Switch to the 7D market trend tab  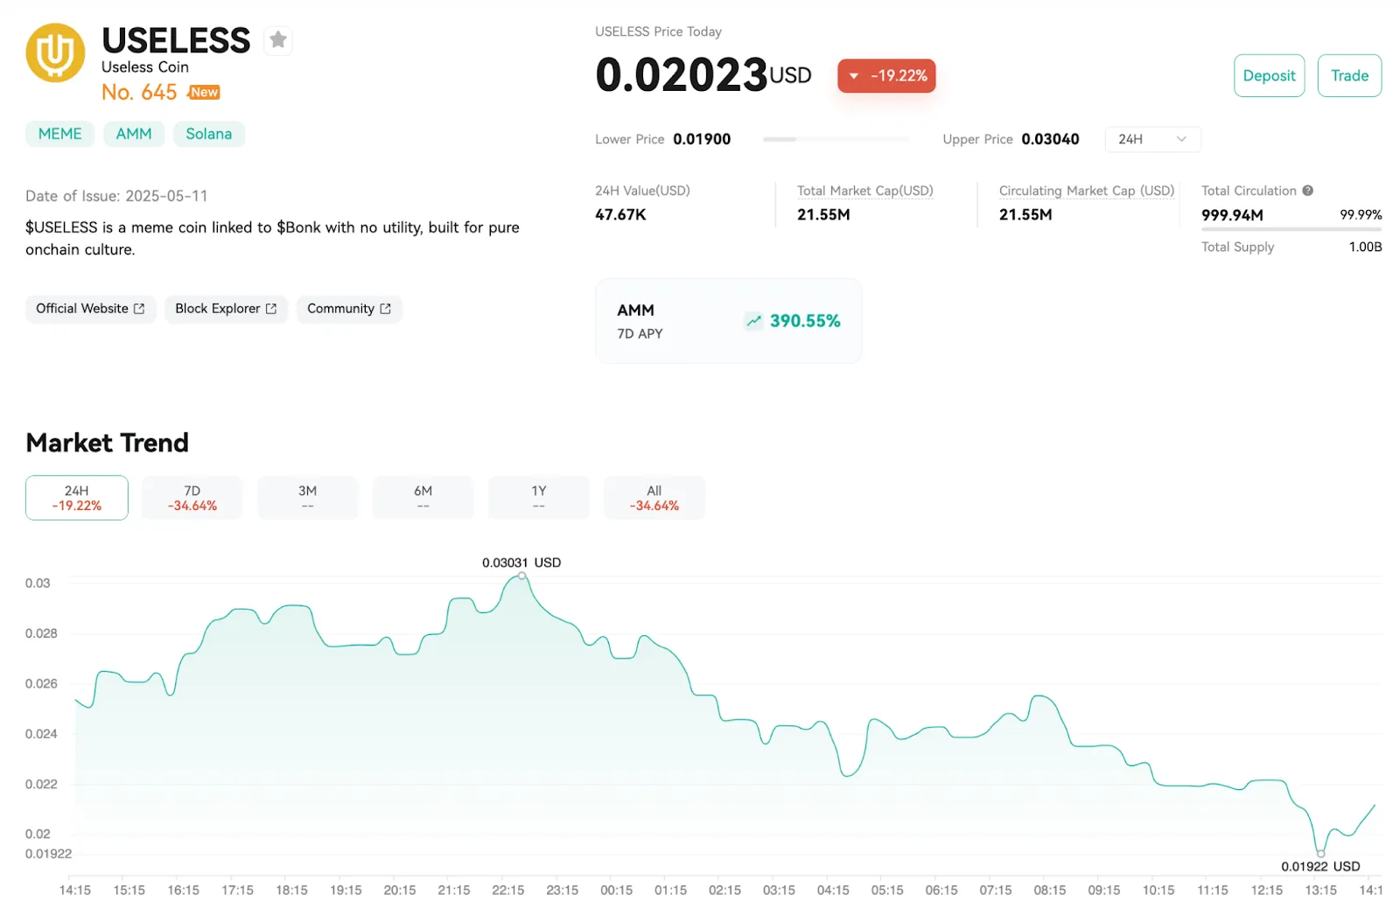[192, 498]
